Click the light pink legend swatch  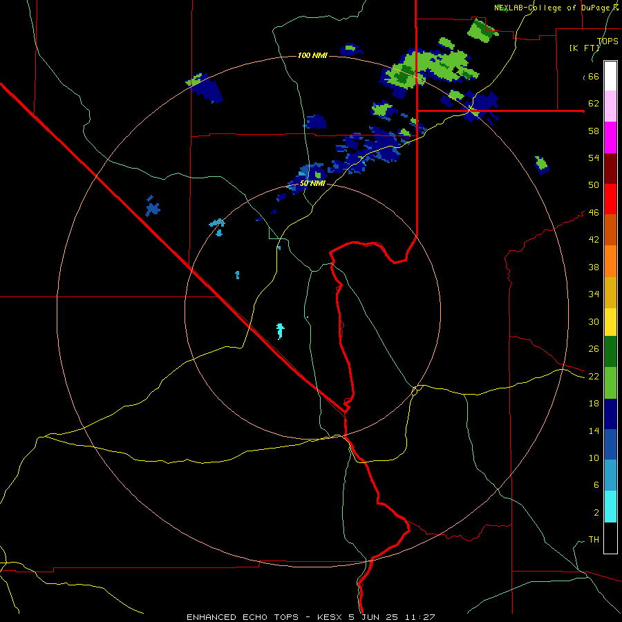pos(610,106)
